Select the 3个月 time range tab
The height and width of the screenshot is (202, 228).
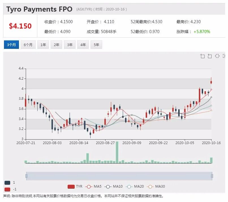pyautogui.click(x=11, y=45)
